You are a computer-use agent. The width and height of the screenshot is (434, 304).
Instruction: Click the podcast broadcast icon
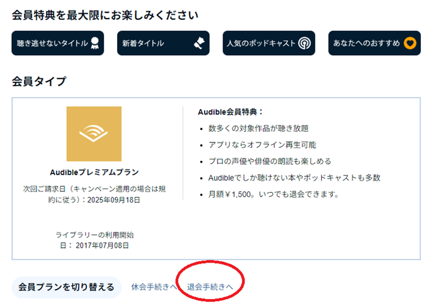click(x=304, y=43)
